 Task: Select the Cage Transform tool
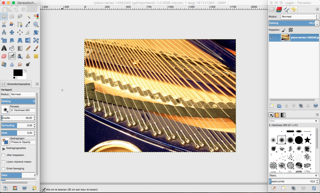(x=36, y=40)
